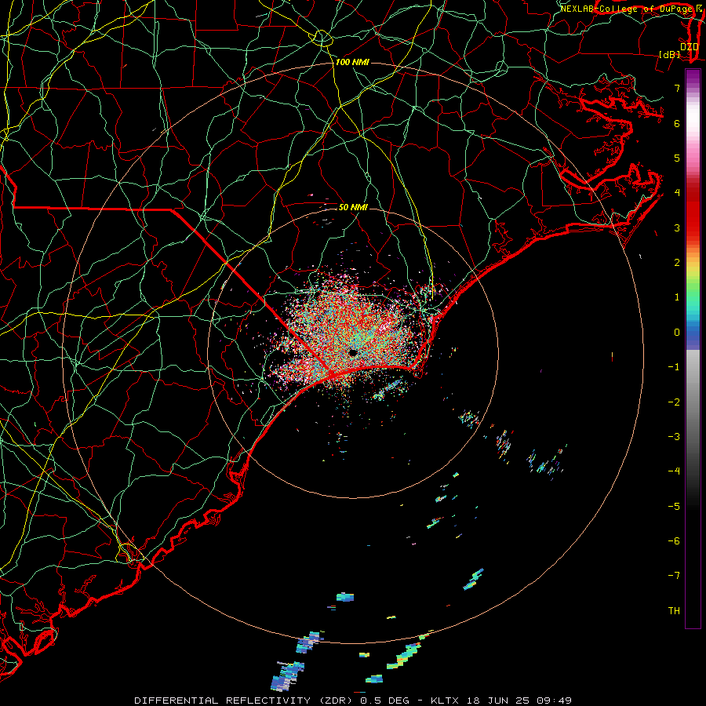Image resolution: width=706 pixels, height=706 pixels.
Task: Click the -5 value on the dB scale
Action: tap(674, 507)
